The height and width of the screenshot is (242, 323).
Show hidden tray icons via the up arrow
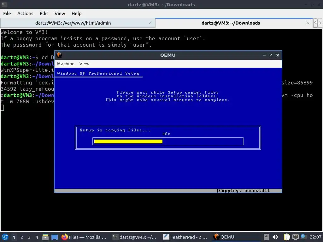pos(266,237)
